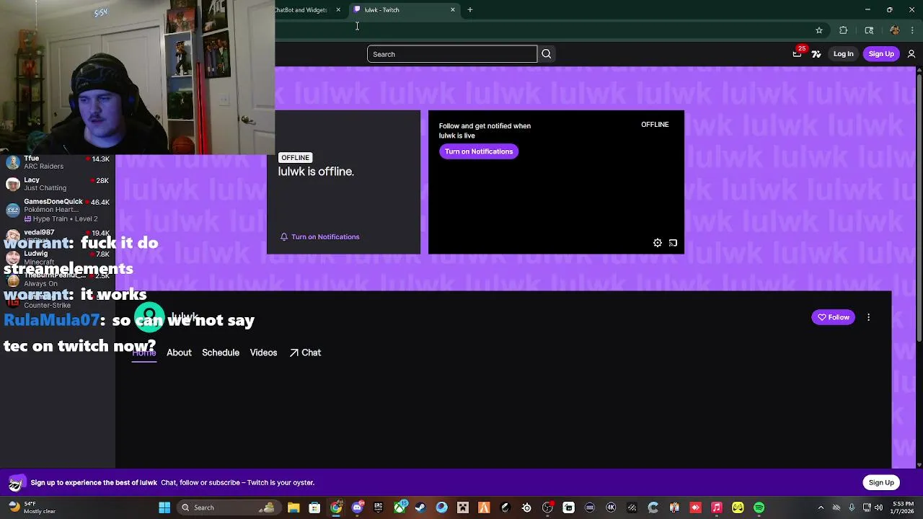Open player settings gear on offline video
923x519 pixels.
pos(658,243)
